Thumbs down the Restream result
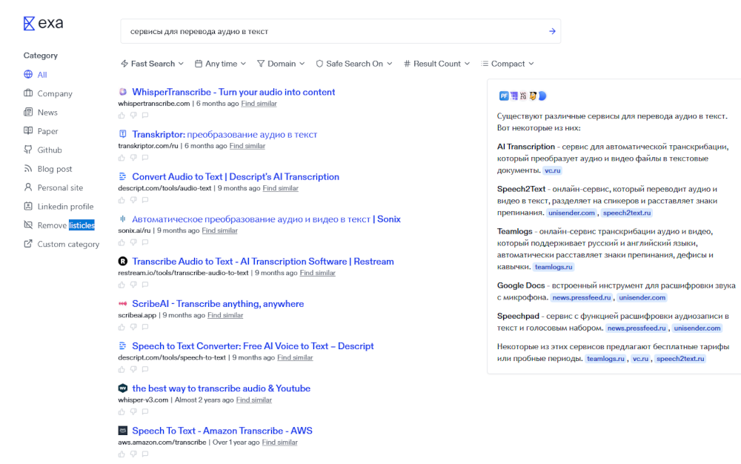The width and height of the screenshot is (741, 464). (x=133, y=285)
